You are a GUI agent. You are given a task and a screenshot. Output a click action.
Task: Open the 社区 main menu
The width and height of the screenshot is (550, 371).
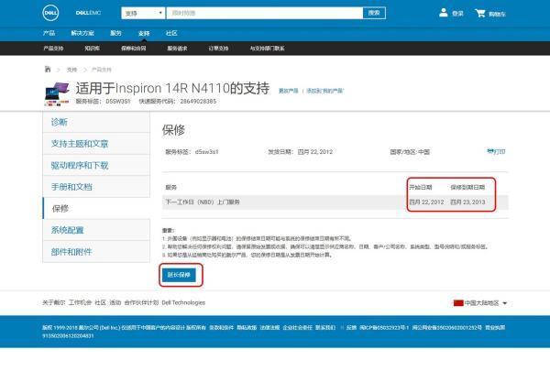point(171,33)
